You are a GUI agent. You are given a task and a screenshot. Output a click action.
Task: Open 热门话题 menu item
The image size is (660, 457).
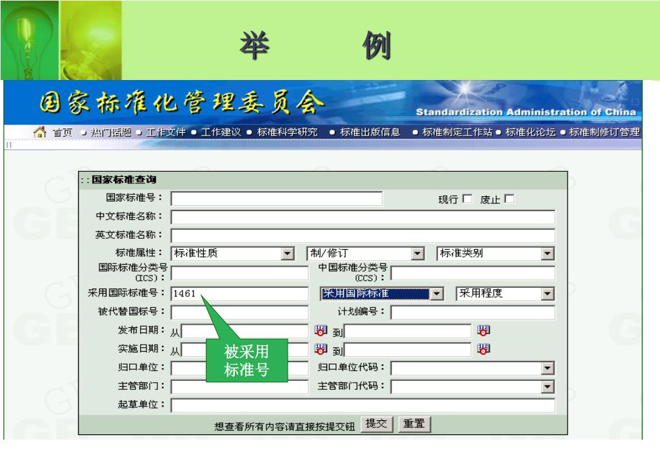click(111, 132)
